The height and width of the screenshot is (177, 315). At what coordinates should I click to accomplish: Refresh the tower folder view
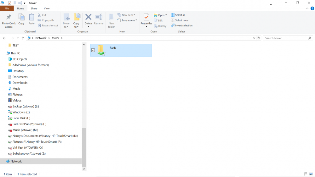coord(259,38)
